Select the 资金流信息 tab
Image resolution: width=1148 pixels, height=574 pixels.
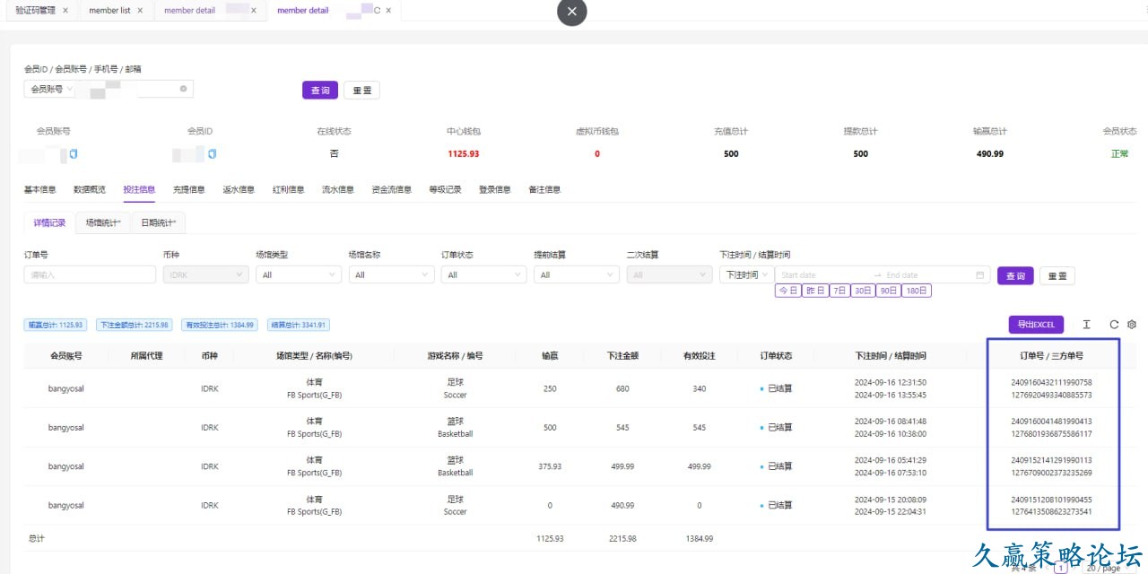(391, 189)
